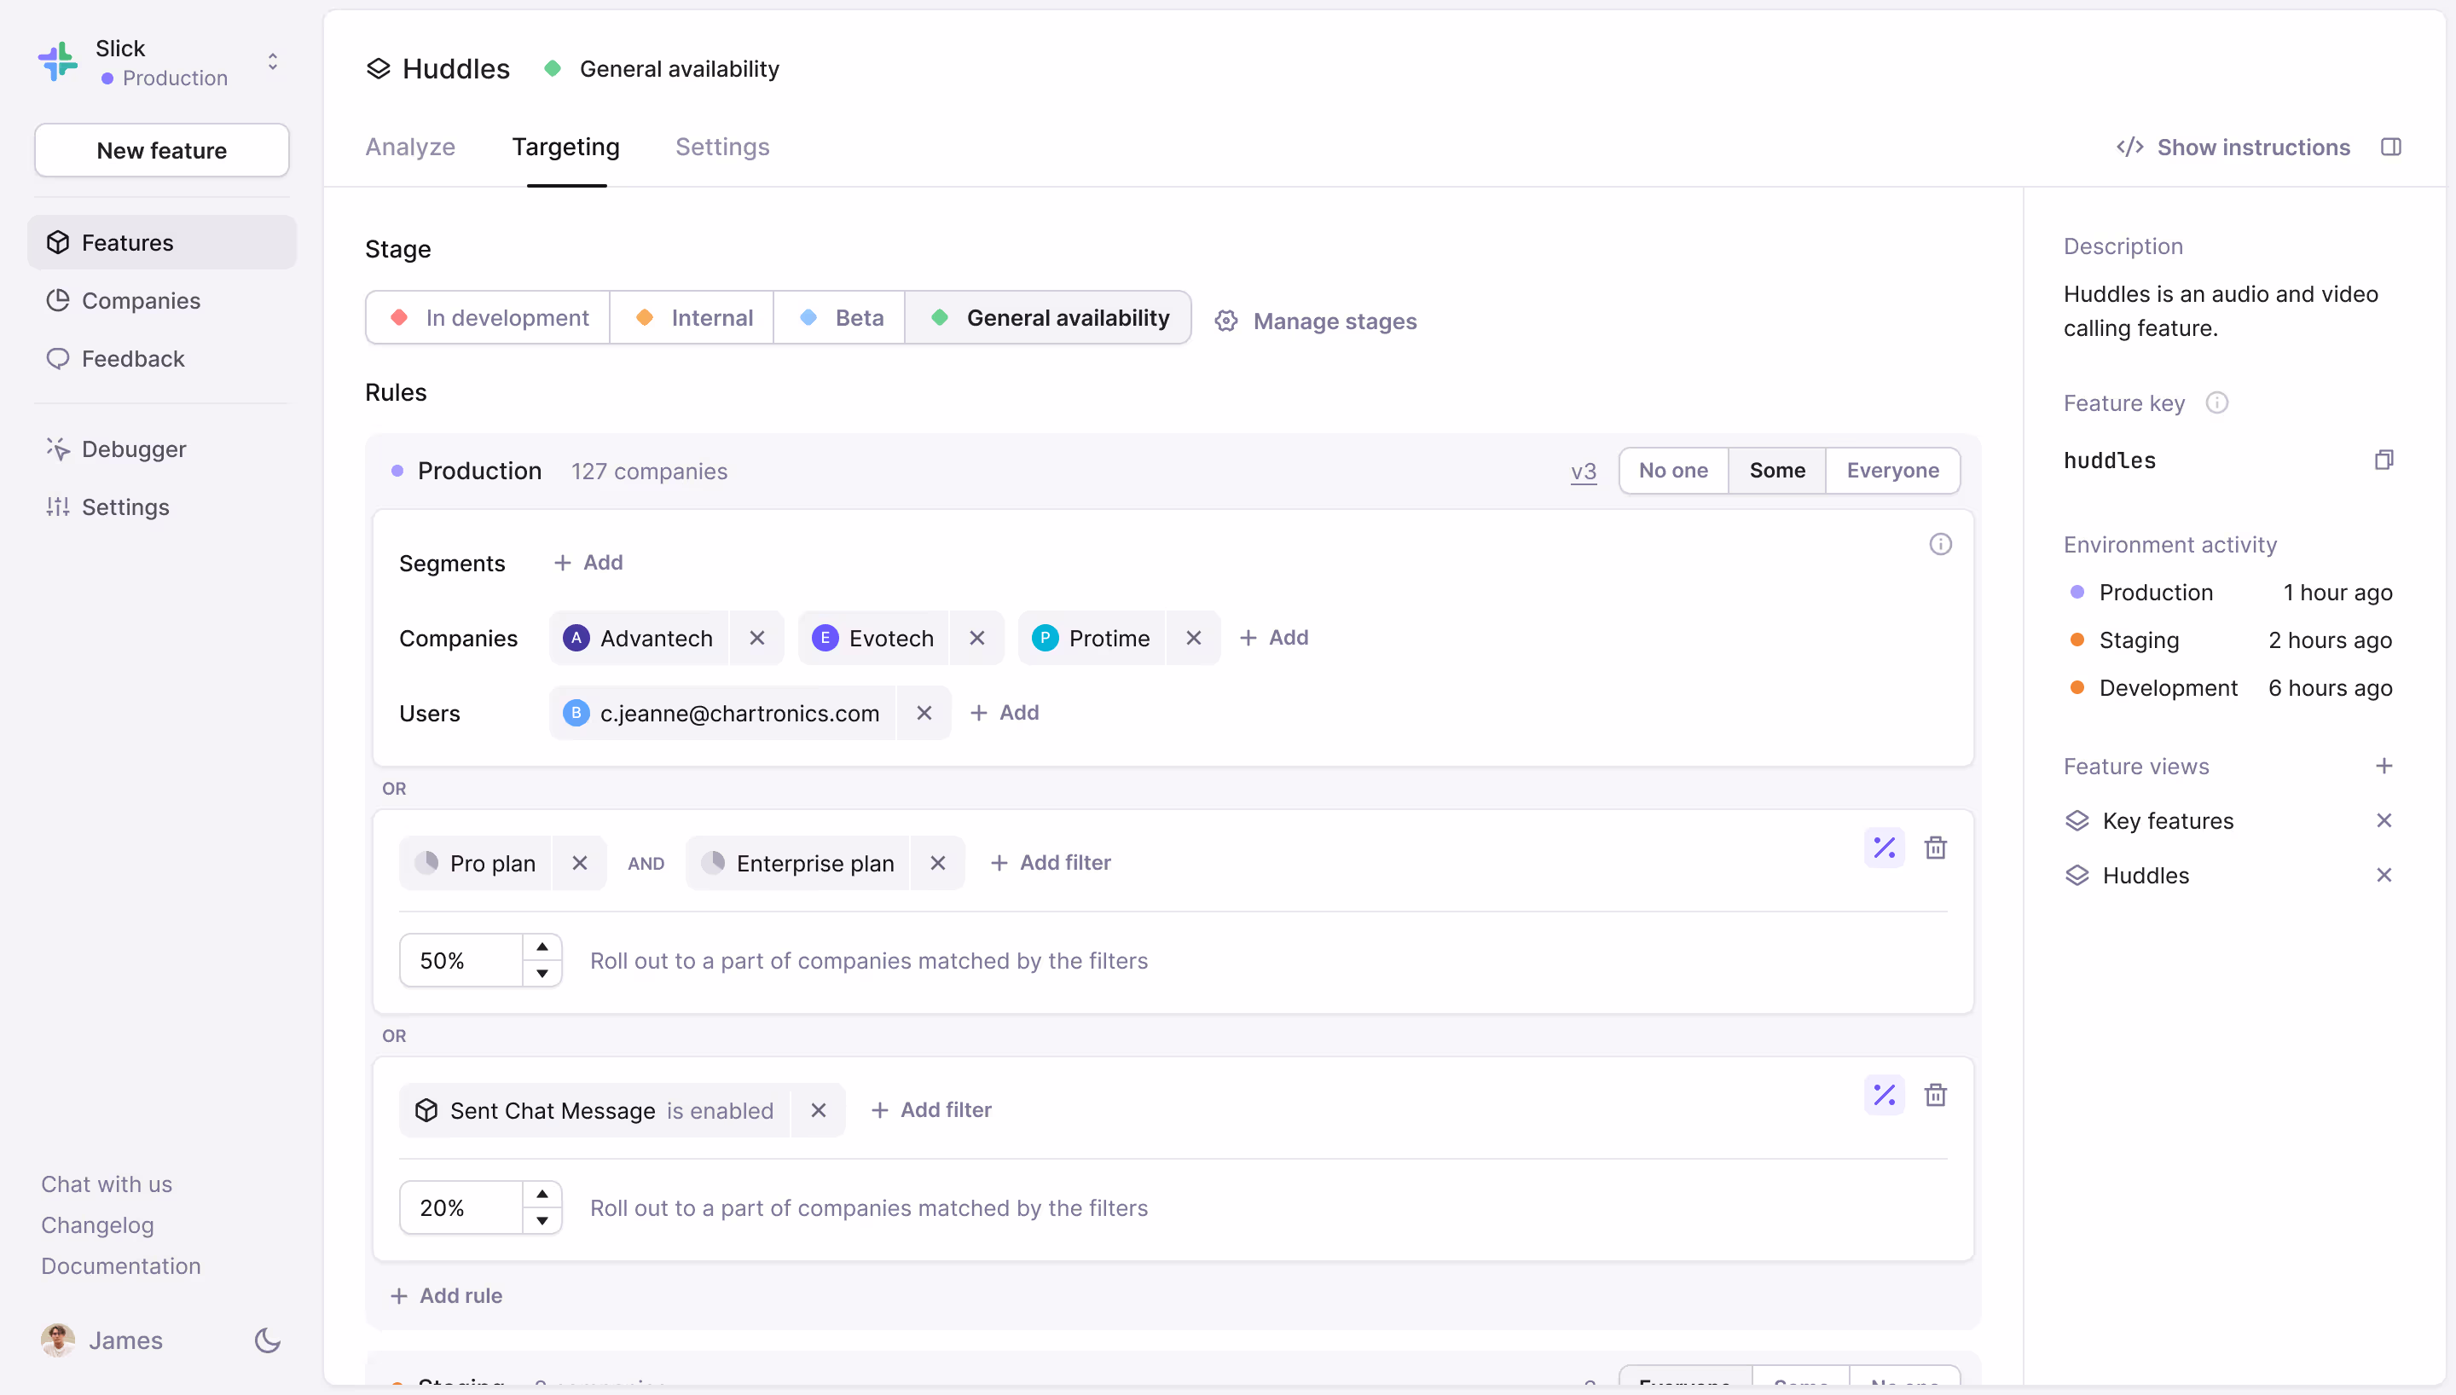Add a user to the rule
The width and height of the screenshot is (2456, 1395).
1004,713
